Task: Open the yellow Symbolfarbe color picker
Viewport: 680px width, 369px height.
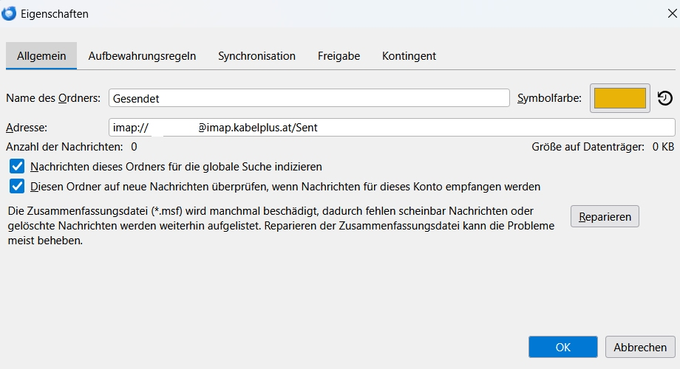Action: point(619,98)
